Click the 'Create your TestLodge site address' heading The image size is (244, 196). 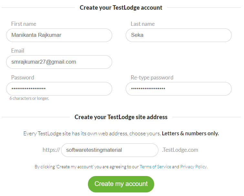point(121,117)
